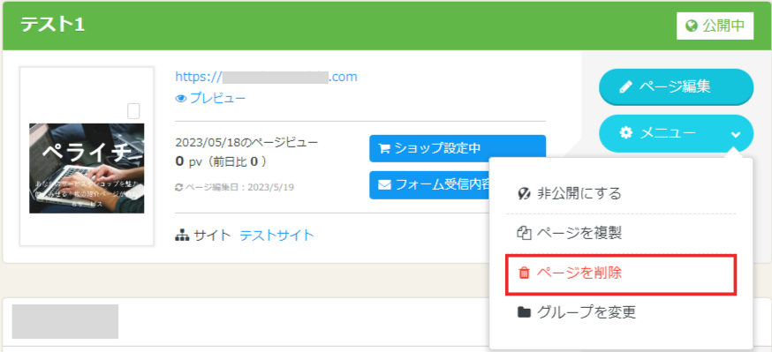Click the envelope icon on form button

pyautogui.click(x=384, y=185)
